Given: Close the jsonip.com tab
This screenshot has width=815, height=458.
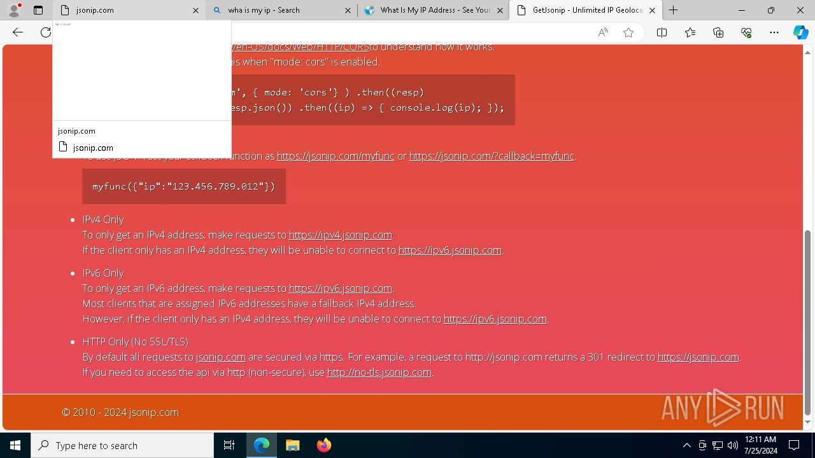Looking at the screenshot, I should pyautogui.click(x=195, y=10).
